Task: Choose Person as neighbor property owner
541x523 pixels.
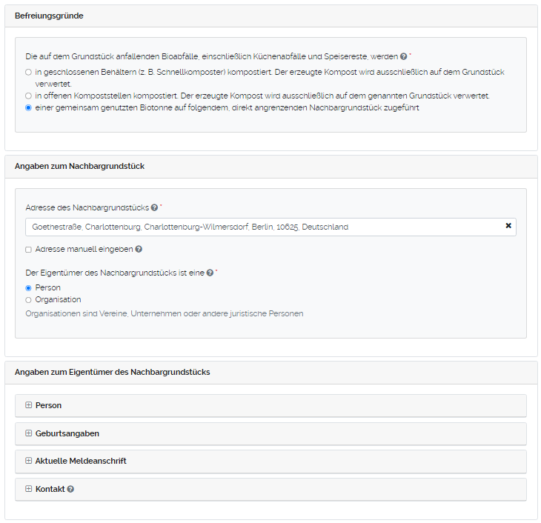Action: point(28,287)
